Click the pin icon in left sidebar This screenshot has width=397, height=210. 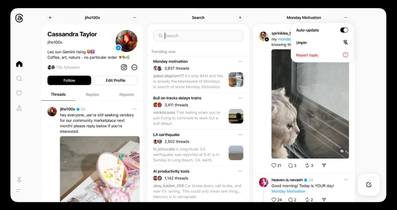tap(19, 180)
